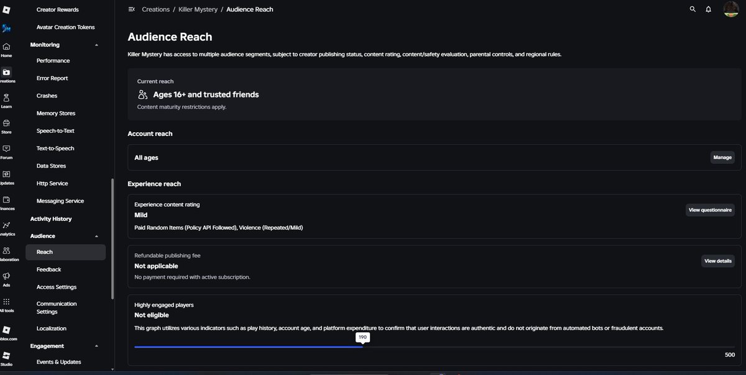Click the Manage button for account reach
This screenshot has height=375, width=746.
722,158
